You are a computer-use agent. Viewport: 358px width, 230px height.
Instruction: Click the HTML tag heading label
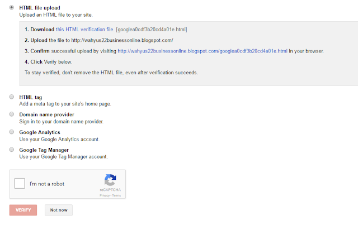coord(31,97)
